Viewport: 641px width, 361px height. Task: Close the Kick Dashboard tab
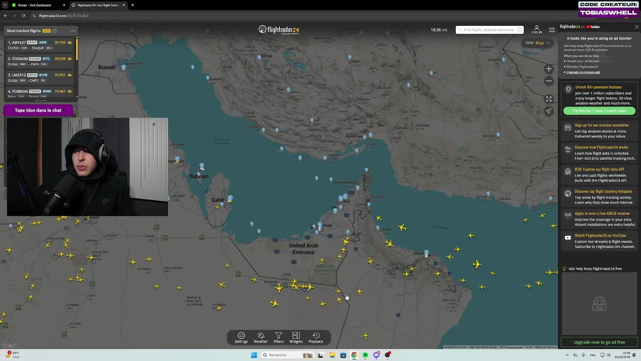[x=64, y=5]
